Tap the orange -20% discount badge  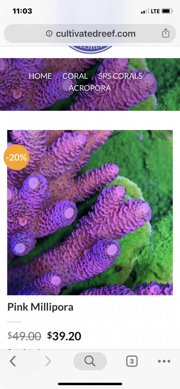click(x=16, y=159)
